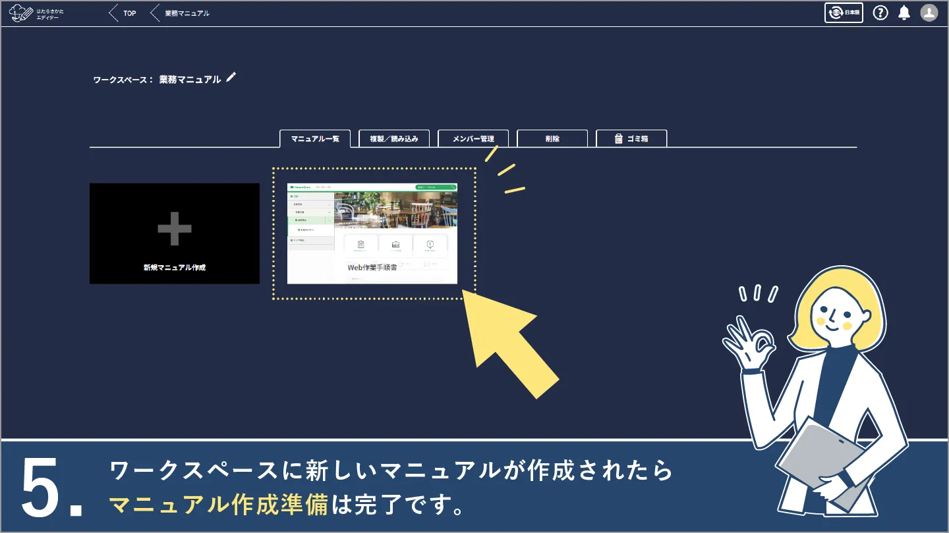Viewport: 949px width, 533px height.
Task: Click the plus icon to add manual
Action: [175, 229]
